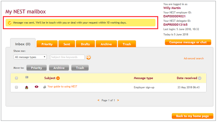Screen dimensions: 217x122
Task: Click the Willy Martin user name
Action: [x=172, y=8]
